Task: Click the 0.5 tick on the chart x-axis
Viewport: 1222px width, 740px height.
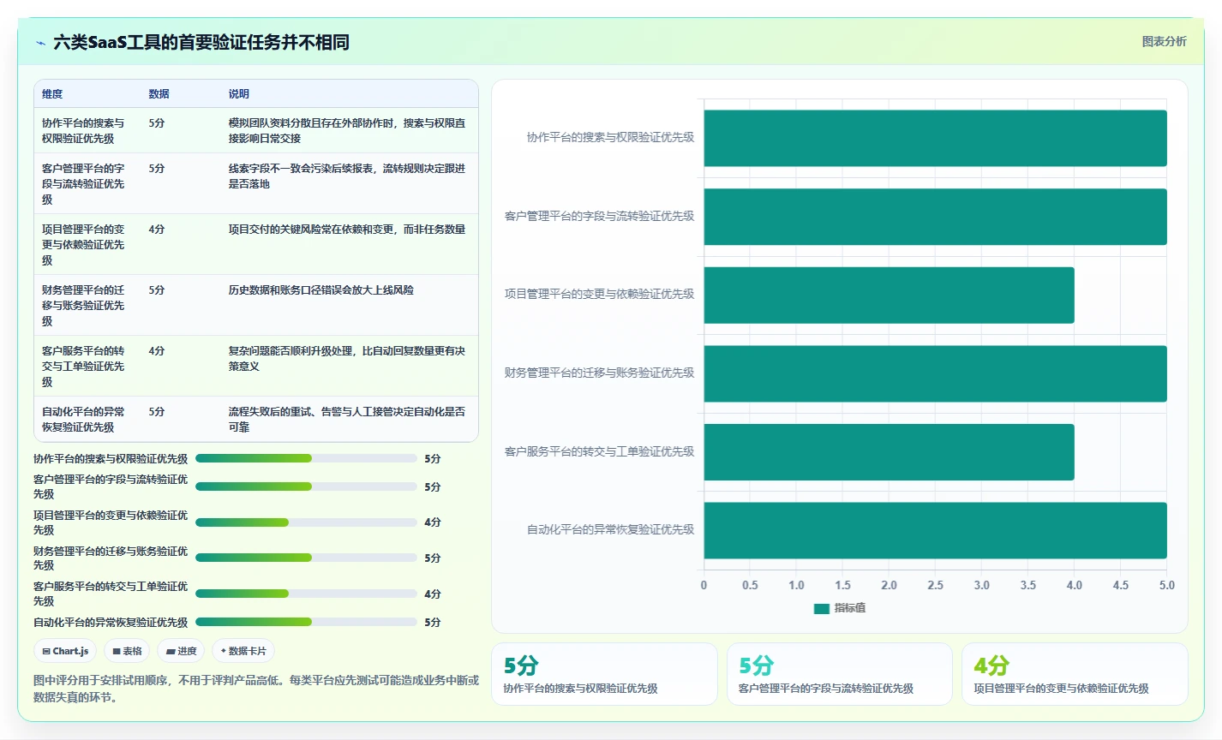Action: pos(750,585)
